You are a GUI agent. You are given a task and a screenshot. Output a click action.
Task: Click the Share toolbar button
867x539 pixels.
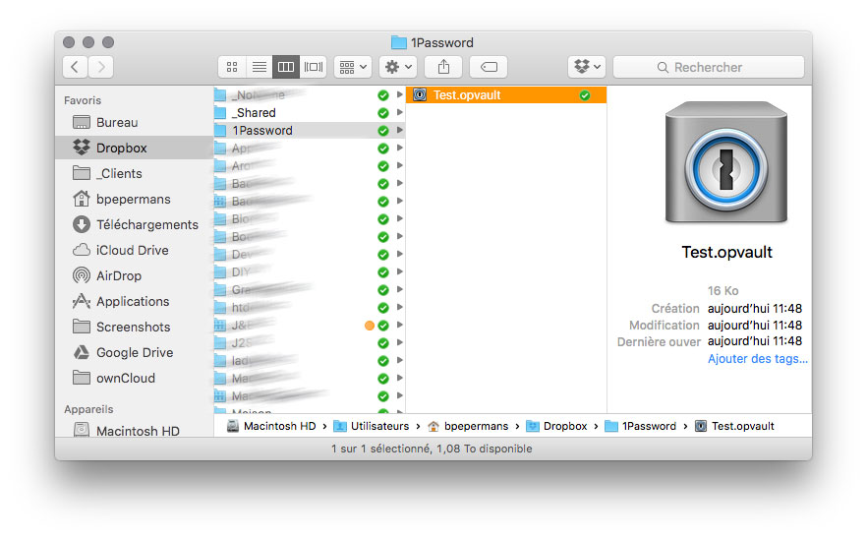tap(443, 67)
